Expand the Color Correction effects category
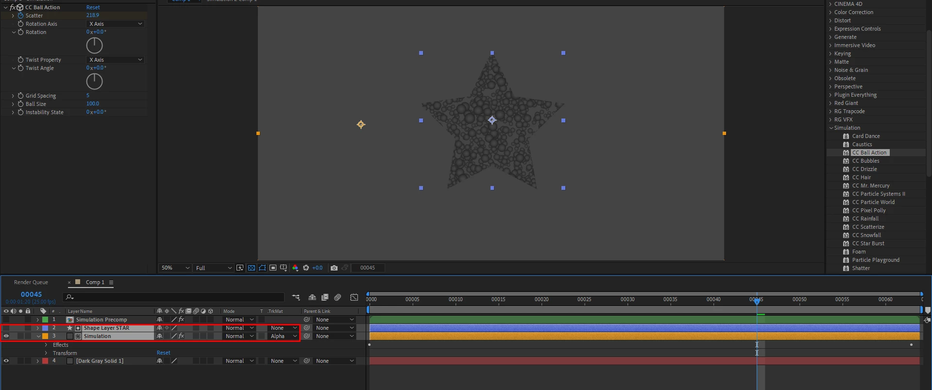Image resolution: width=932 pixels, height=390 pixels. [x=831, y=12]
